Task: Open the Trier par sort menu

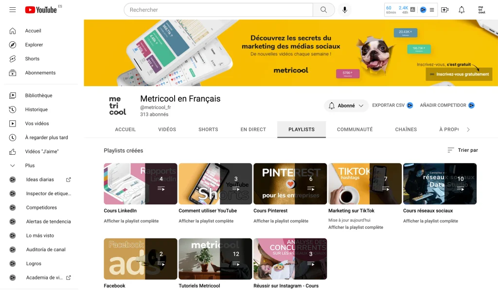Action: click(462, 150)
